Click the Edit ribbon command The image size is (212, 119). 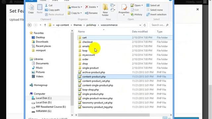tap(135, 10)
